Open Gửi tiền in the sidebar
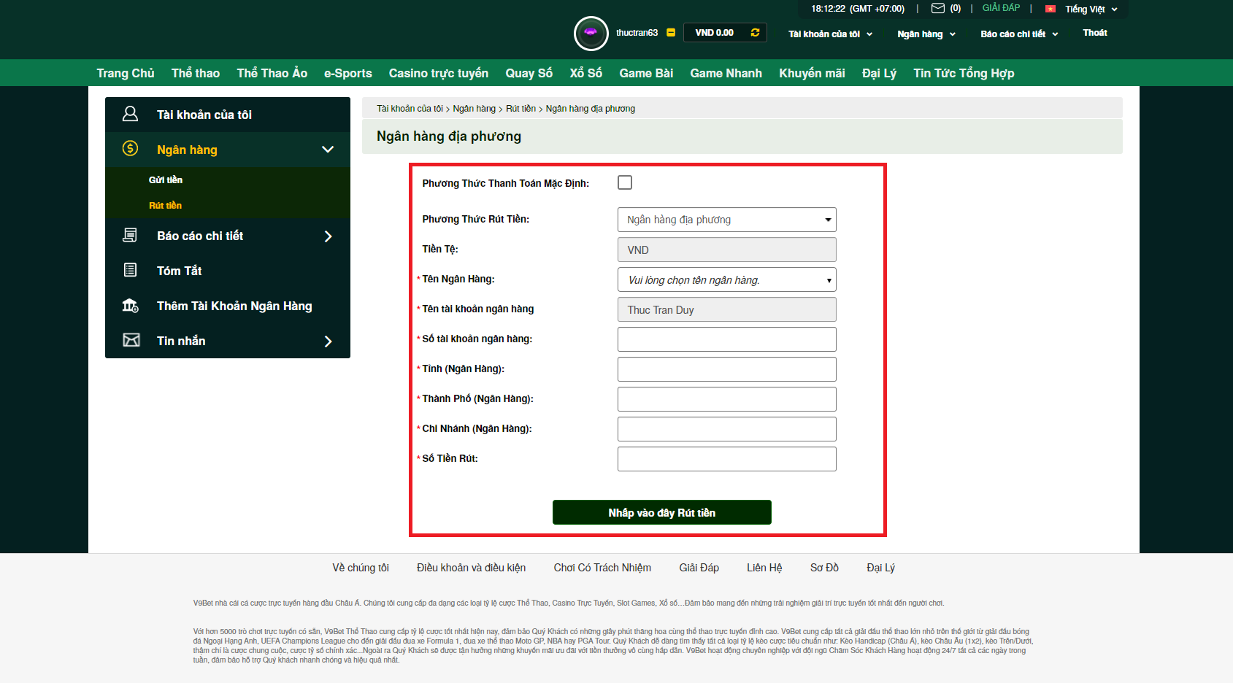Screen dimensions: 1233x683 point(166,180)
